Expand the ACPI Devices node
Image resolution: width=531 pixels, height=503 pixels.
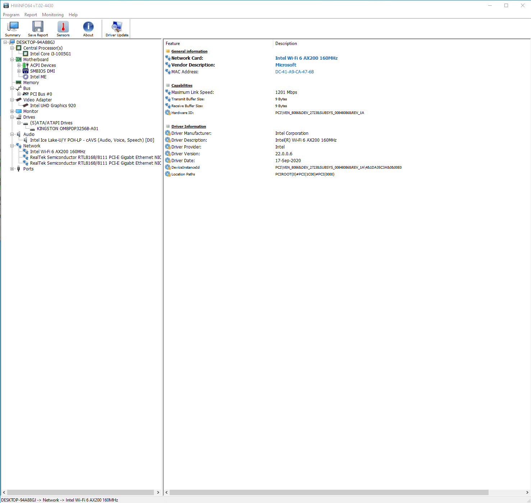(19, 65)
